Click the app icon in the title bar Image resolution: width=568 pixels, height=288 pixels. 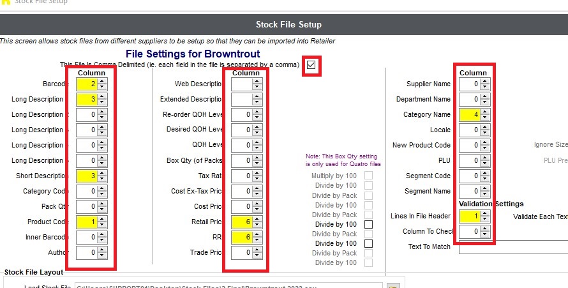pos(6,2)
